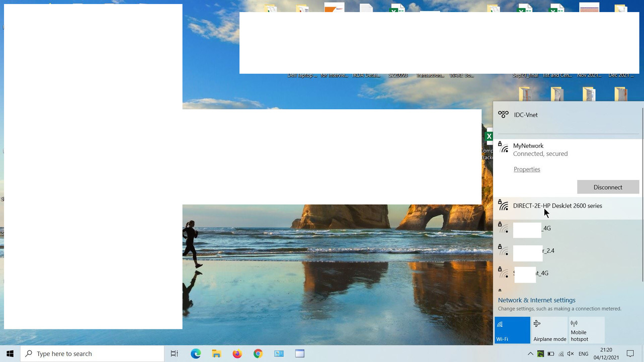Viewport: 644px width, 362px height.
Task: Select desktop item labeled list and Cen...
Action: (x=557, y=75)
